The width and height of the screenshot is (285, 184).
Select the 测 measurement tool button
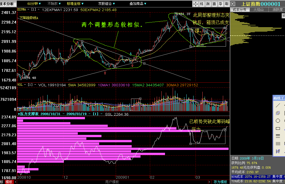tap(208, 4)
